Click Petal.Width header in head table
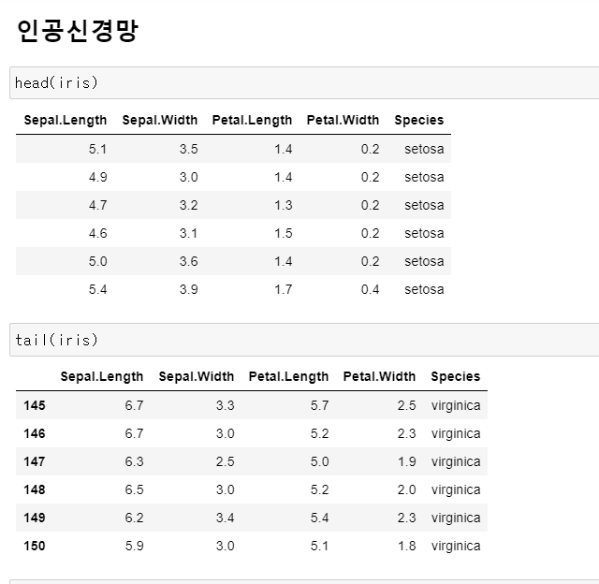 [343, 120]
